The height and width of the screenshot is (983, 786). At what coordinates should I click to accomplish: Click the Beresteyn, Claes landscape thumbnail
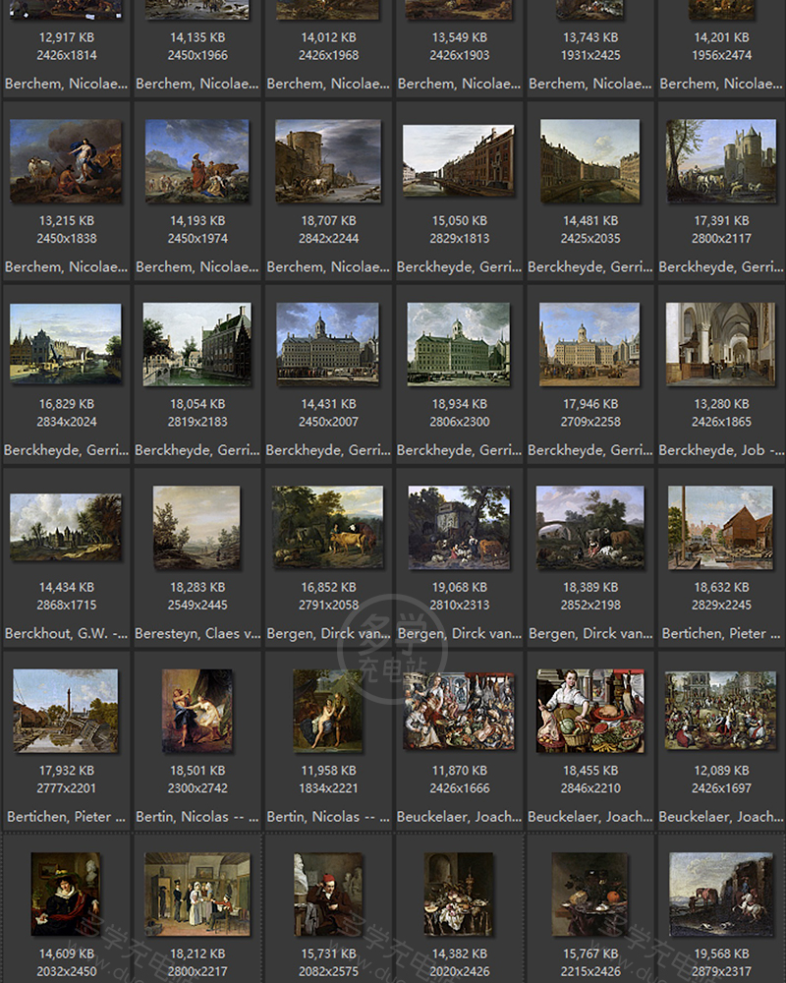196,528
